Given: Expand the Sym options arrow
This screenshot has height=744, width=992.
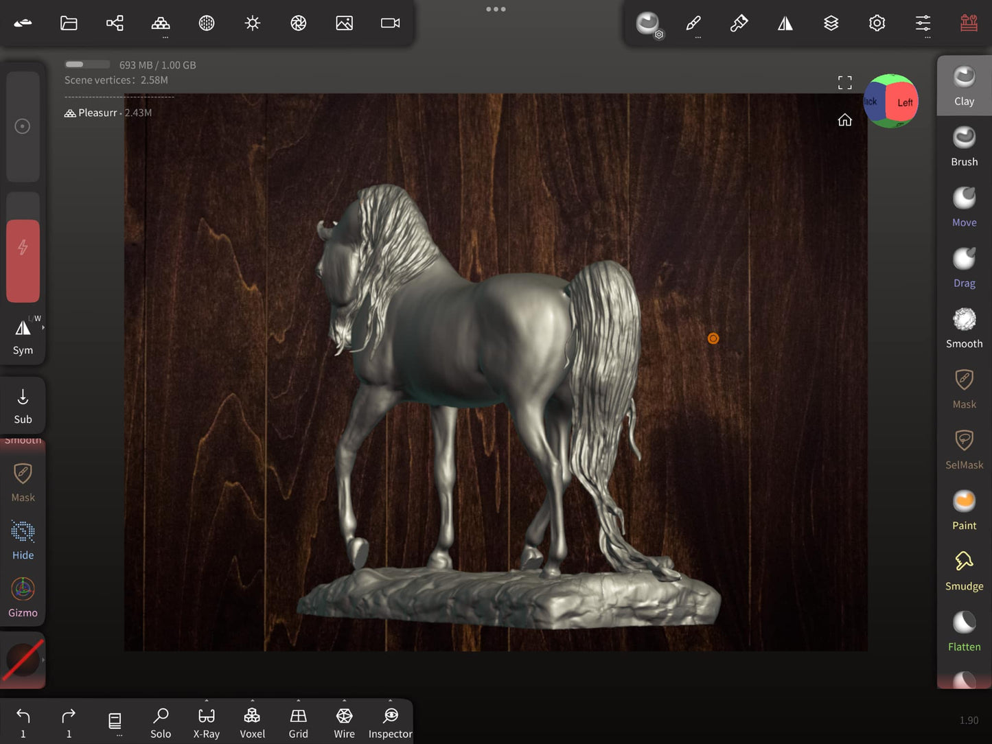Looking at the screenshot, I should click(x=43, y=328).
